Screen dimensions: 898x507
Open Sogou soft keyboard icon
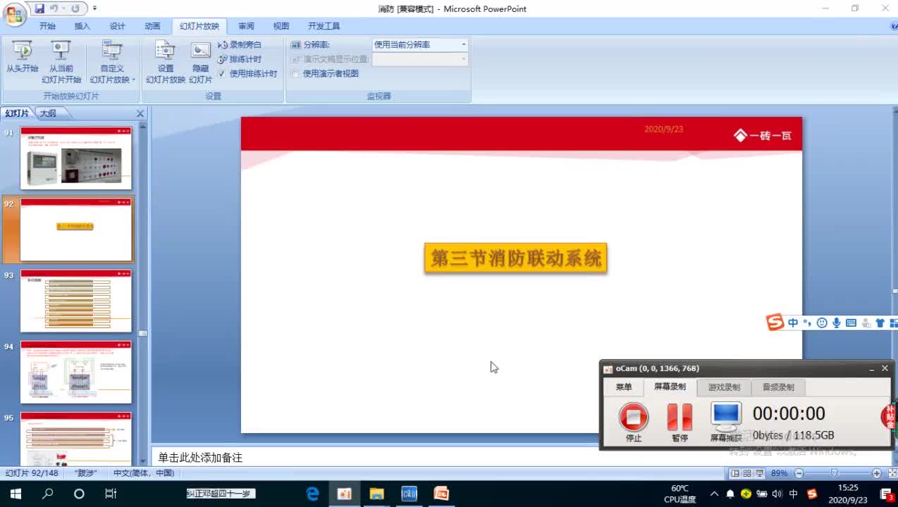pos(851,323)
